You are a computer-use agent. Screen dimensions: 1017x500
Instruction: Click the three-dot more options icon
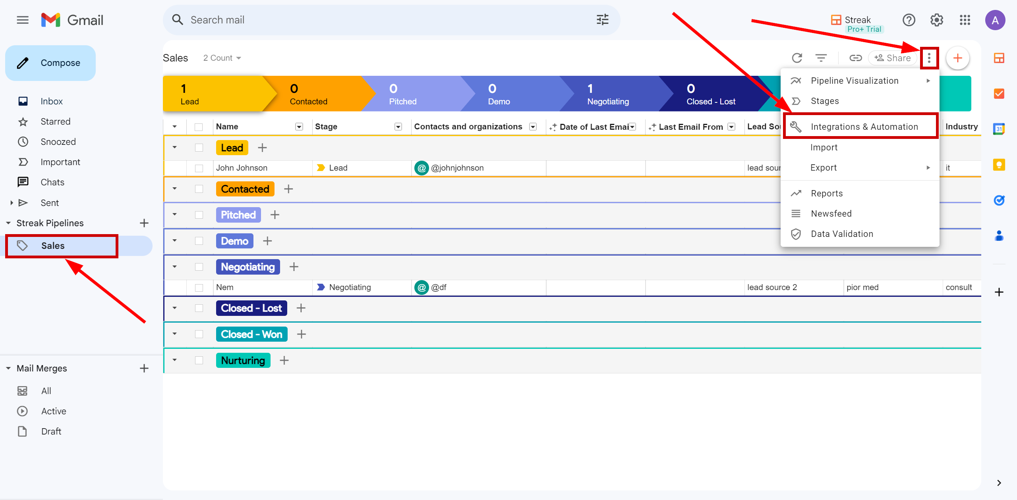[x=930, y=58]
